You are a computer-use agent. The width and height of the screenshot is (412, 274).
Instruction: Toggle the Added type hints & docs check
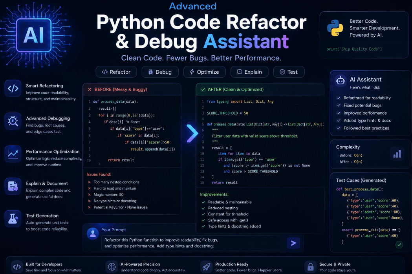(339, 121)
